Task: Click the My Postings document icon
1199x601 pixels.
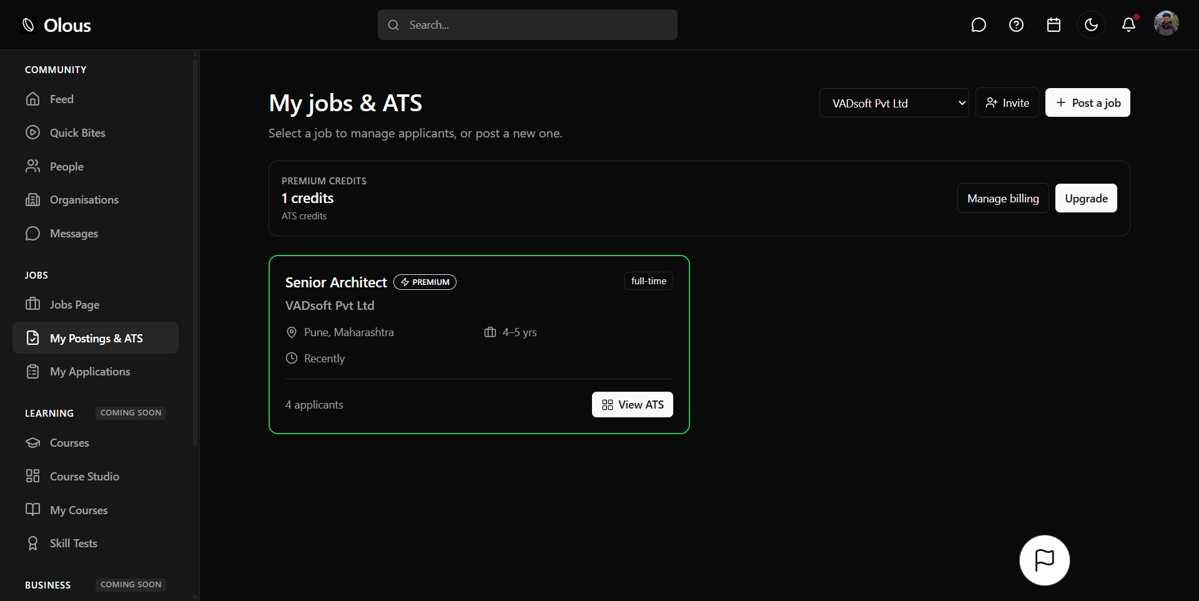Action: [32, 338]
